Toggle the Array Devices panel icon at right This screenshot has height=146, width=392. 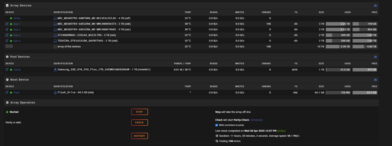pos(375,5)
